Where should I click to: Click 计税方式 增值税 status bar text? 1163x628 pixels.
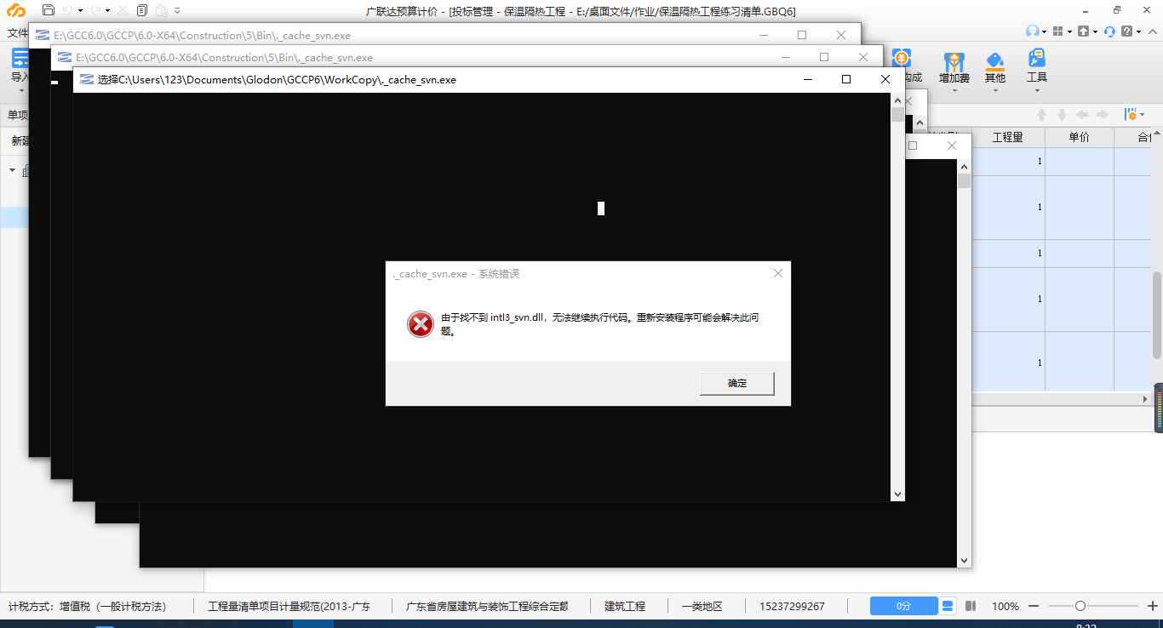point(87,607)
